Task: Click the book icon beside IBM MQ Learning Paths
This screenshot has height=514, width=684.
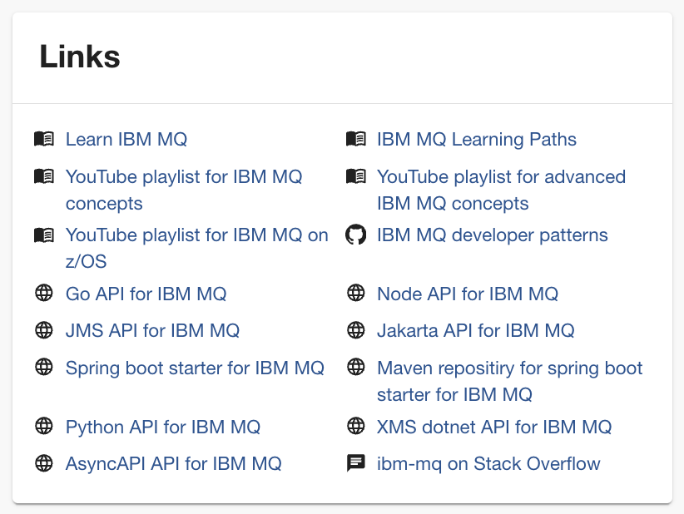Action: pos(356,139)
